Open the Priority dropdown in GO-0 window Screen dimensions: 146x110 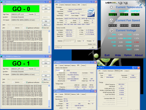pos(24,28)
